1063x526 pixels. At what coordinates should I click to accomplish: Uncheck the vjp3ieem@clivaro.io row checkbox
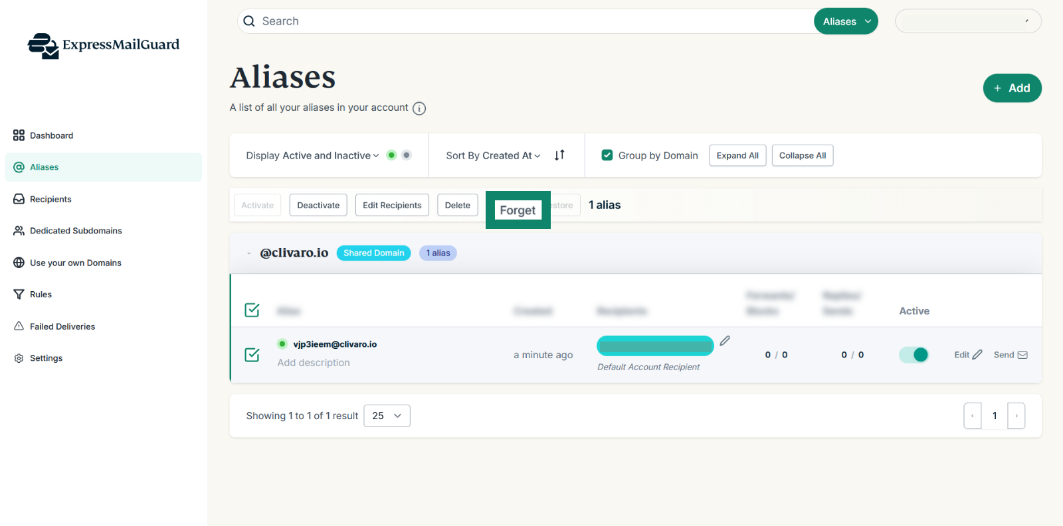coord(252,355)
